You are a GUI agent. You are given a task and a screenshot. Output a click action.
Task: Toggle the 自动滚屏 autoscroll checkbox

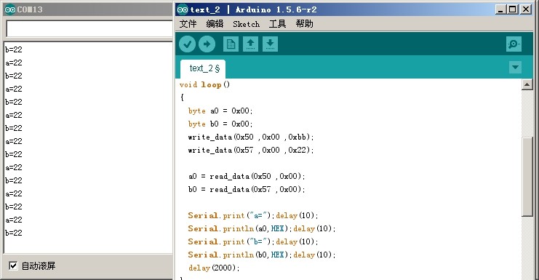click(x=13, y=265)
